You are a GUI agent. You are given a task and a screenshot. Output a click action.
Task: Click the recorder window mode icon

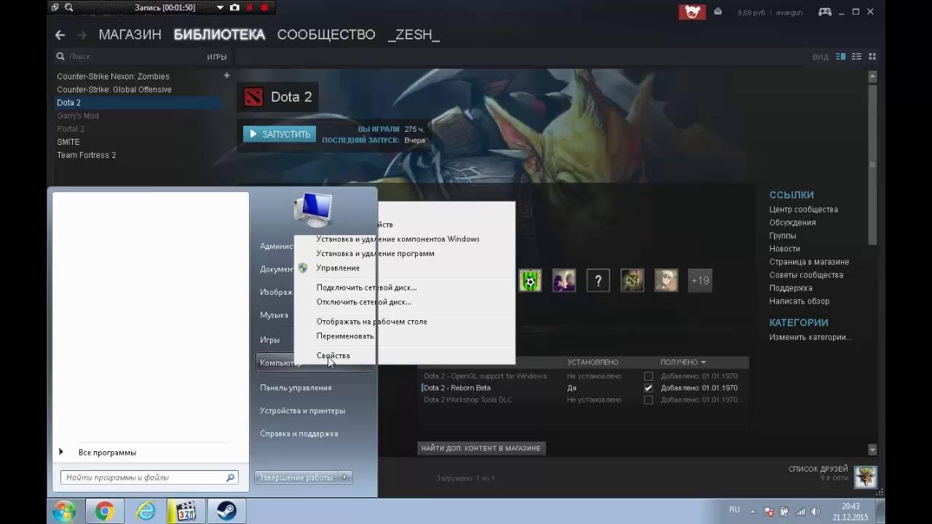coord(55,7)
